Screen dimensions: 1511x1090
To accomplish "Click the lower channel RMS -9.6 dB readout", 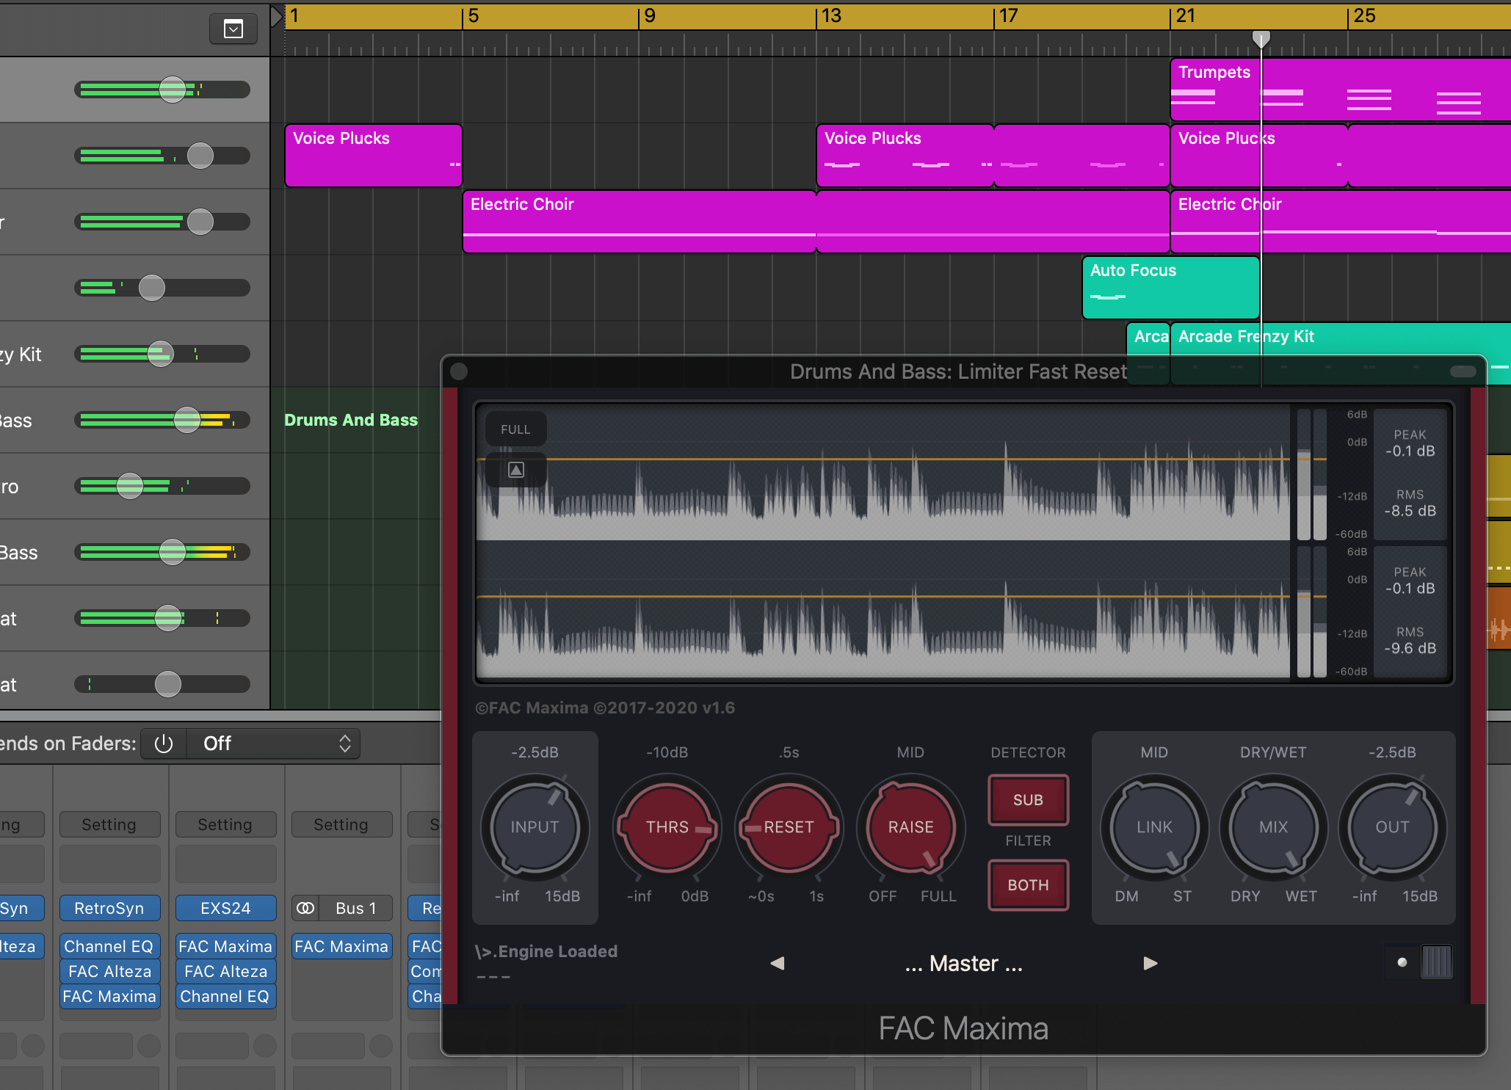I will click(1410, 641).
